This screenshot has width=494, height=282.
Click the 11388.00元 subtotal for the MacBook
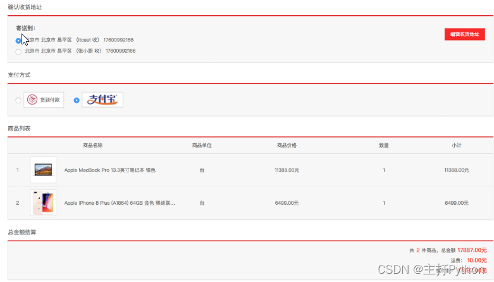point(457,170)
